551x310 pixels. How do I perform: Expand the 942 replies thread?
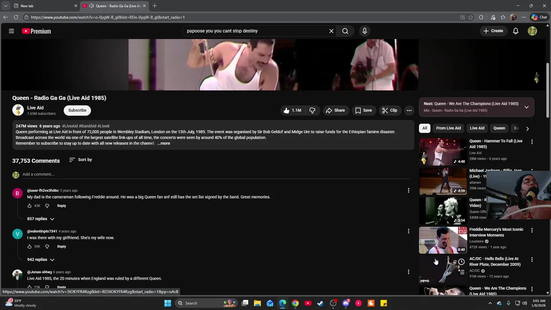pos(41,260)
